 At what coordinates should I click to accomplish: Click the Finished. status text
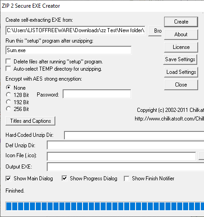(15, 191)
